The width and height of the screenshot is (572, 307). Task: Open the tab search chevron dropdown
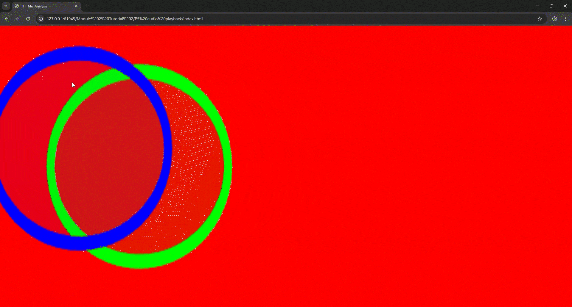click(x=6, y=6)
